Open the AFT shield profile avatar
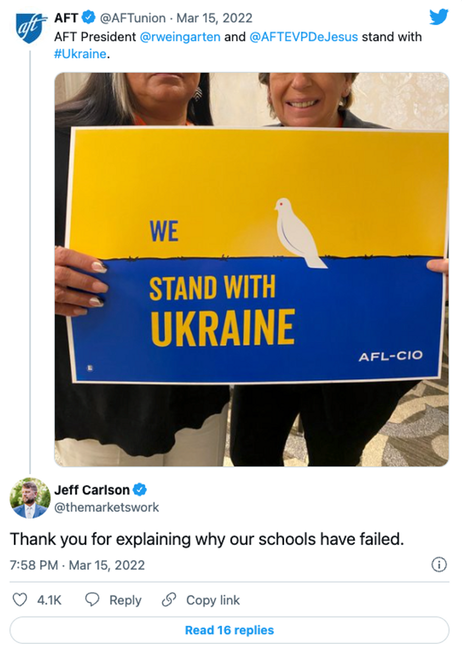Screen dimensions: 462x651 pyautogui.click(x=31, y=27)
